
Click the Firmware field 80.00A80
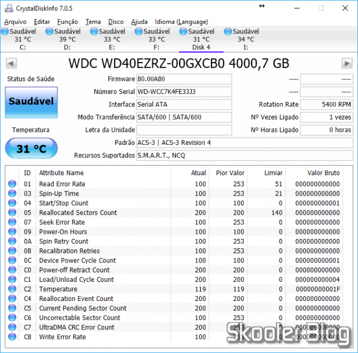point(184,79)
